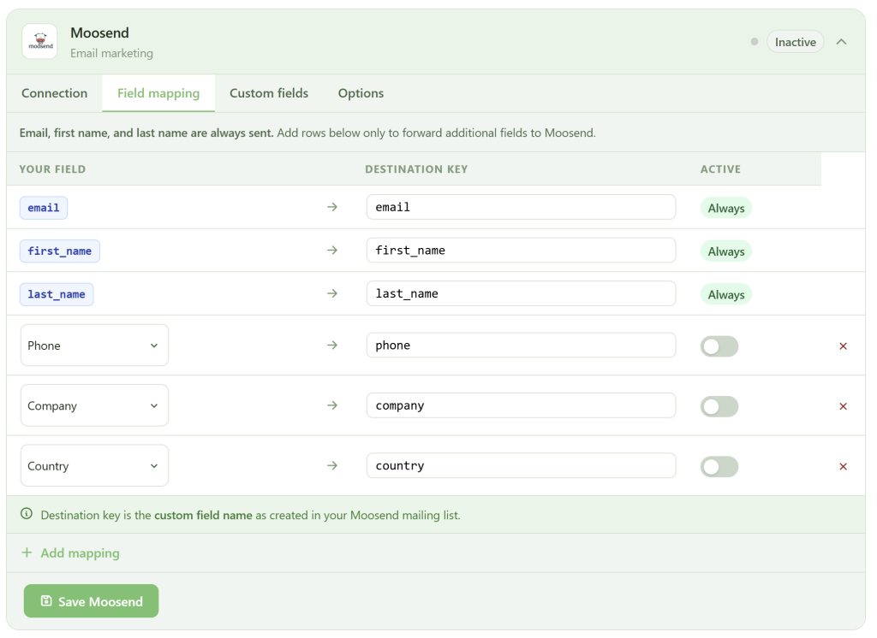Edit the phone destination key field
877x638 pixels.
click(x=521, y=346)
